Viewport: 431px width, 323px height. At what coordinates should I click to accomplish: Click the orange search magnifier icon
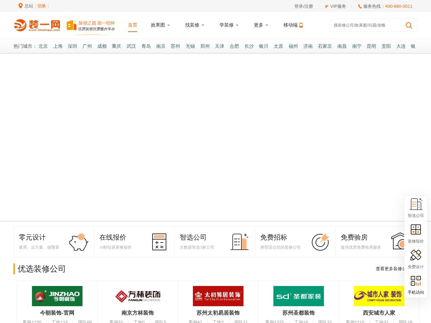(x=409, y=25)
